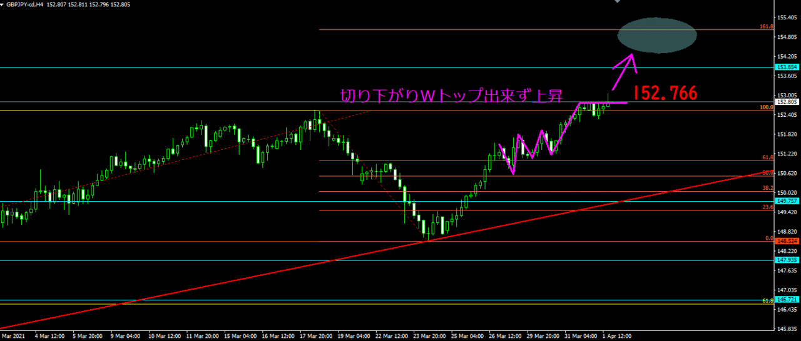Click the cyan 146.721 price tag

pyautogui.click(x=787, y=300)
